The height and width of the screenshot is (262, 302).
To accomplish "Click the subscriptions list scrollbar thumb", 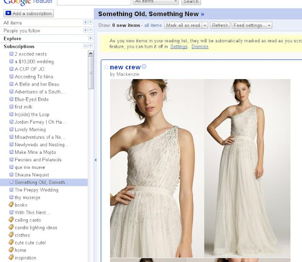I will click(91, 73).
